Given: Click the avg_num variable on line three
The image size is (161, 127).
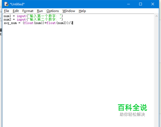Looking at the screenshot, I should (x=10, y=23).
